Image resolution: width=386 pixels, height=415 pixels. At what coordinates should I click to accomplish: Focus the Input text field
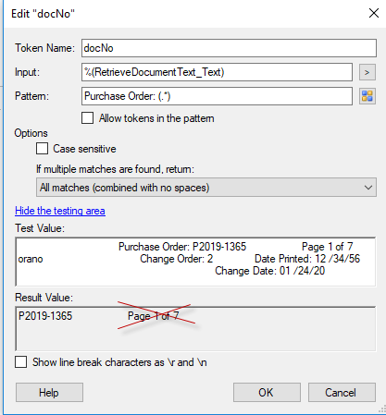[217, 72]
